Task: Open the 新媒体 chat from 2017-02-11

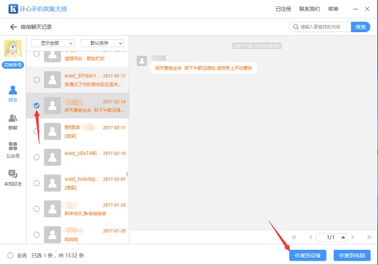Action: [77, 132]
